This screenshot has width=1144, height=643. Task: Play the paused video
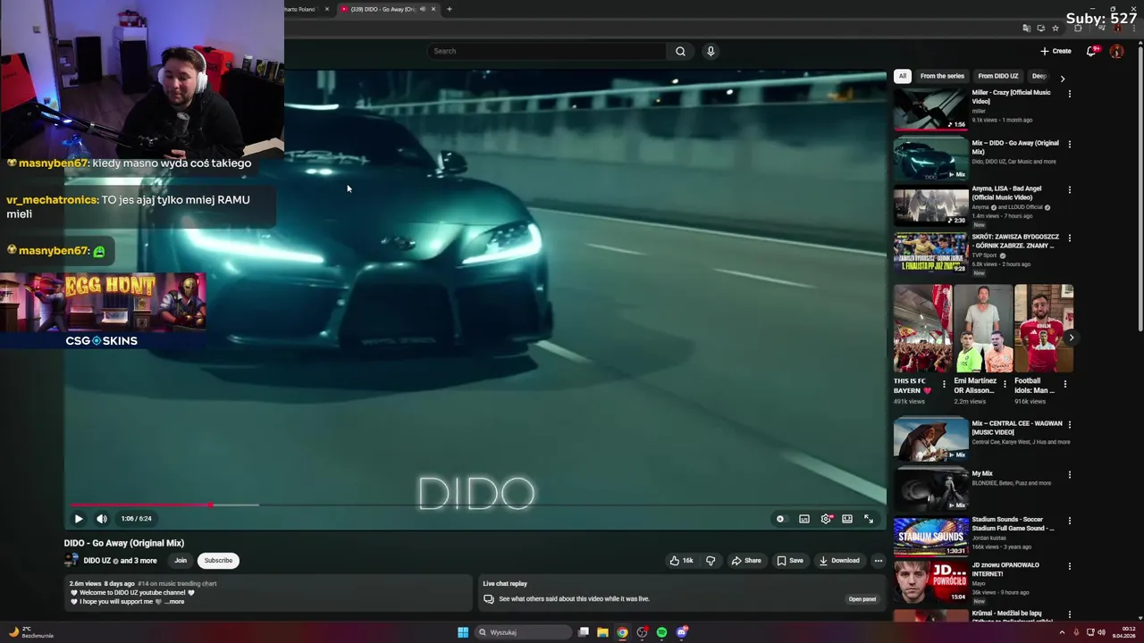pyautogui.click(x=79, y=519)
